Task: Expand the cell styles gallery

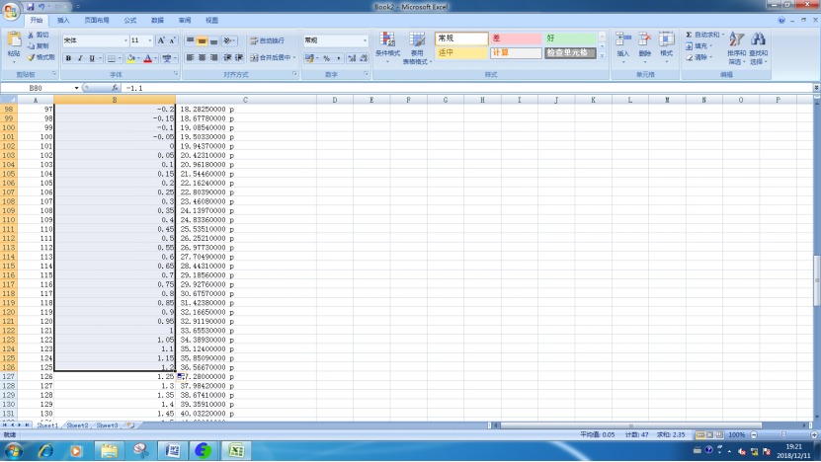Action: [602, 55]
